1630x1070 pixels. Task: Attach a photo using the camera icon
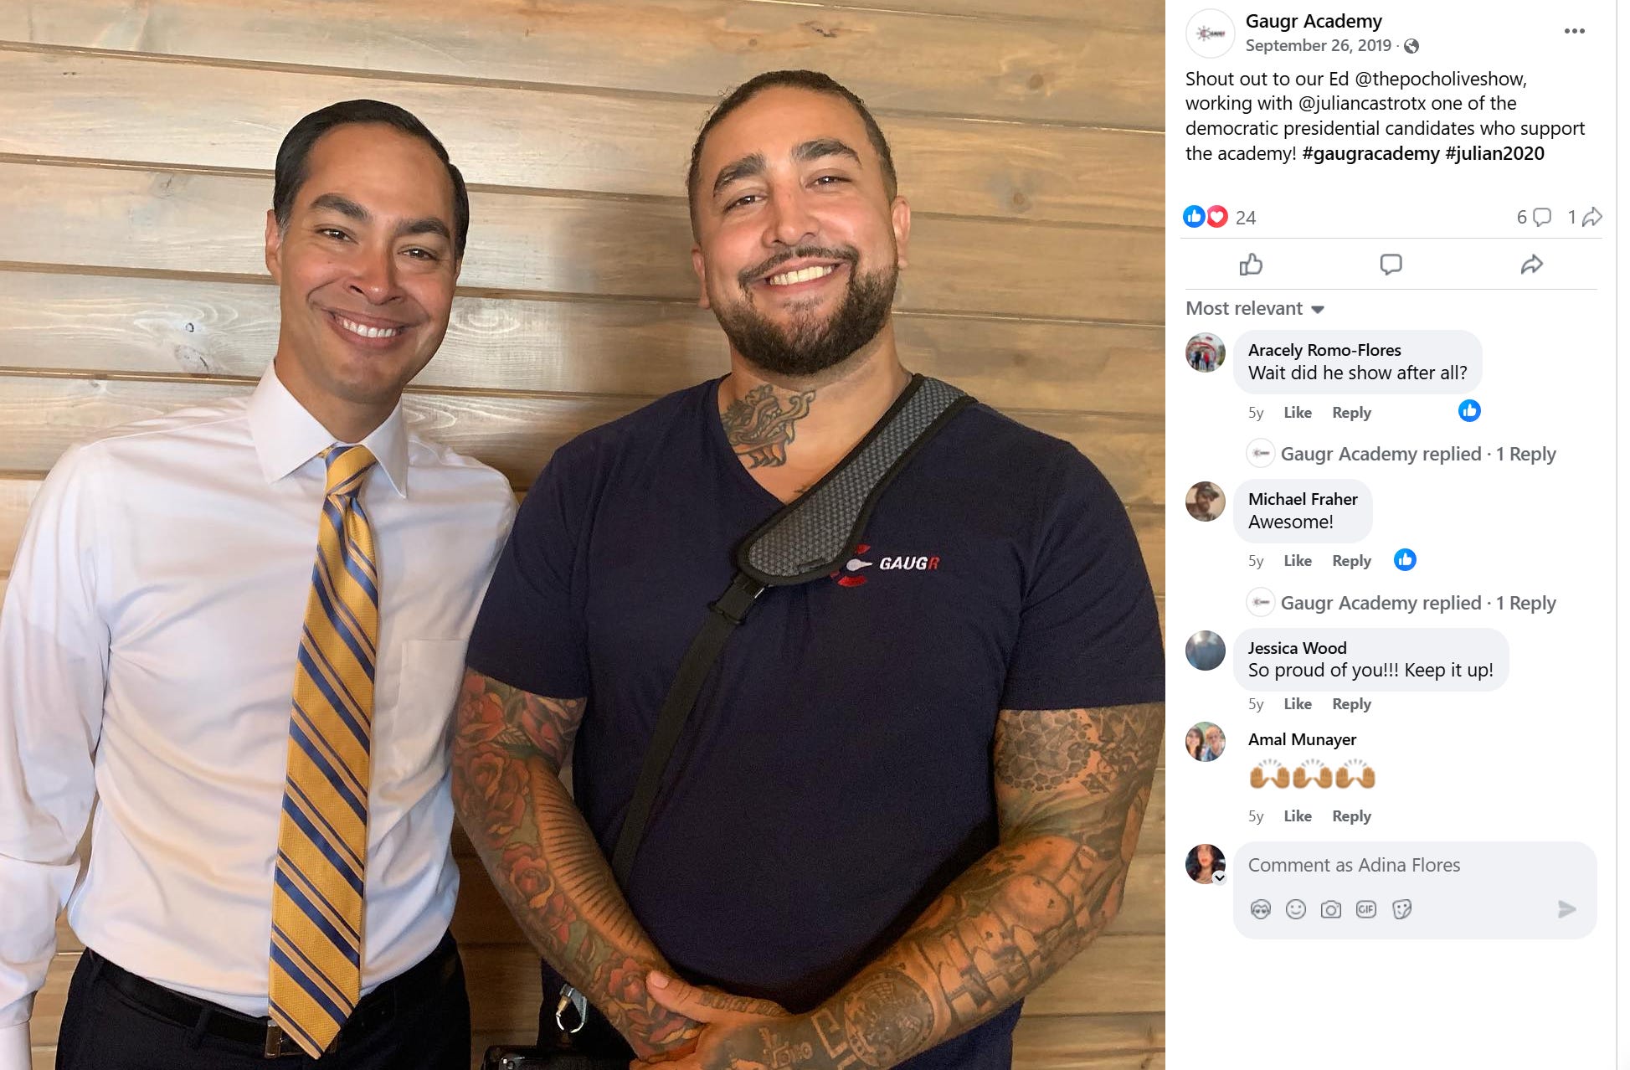pyautogui.click(x=1330, y=909)
